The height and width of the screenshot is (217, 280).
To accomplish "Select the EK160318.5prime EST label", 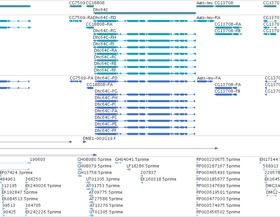I will (x=158, y=179).
